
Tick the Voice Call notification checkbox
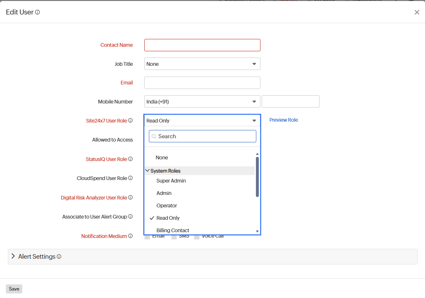point(197,237)
